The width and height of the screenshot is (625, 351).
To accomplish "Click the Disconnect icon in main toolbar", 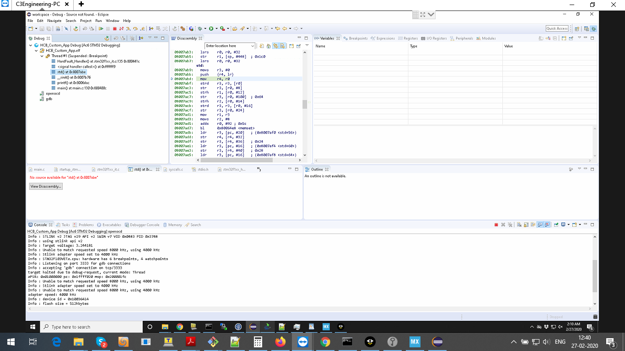I will 121,28.
